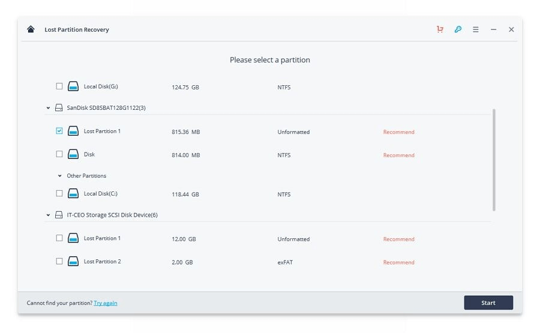
Task: Open the shopping cart purchase icon
Action: click(x=440, y=29)
